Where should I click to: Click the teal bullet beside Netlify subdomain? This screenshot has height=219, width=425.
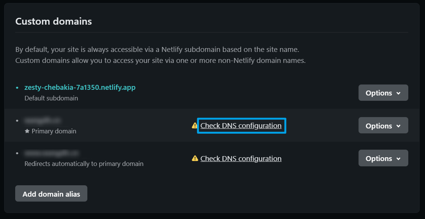17,88
